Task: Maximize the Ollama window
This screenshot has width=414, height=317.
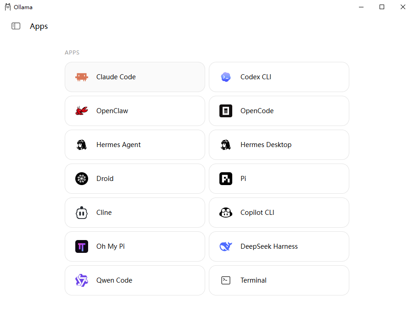Action: [x=382, y=7]
